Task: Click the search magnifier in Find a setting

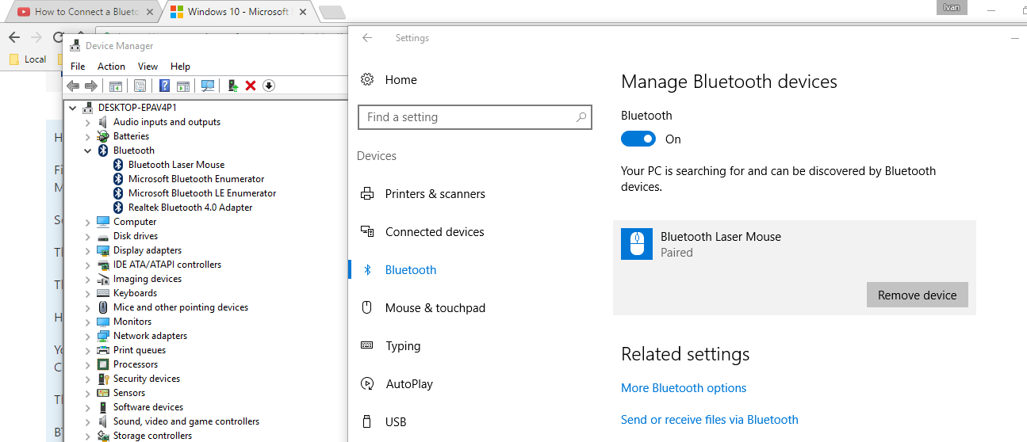Action: 581,117
